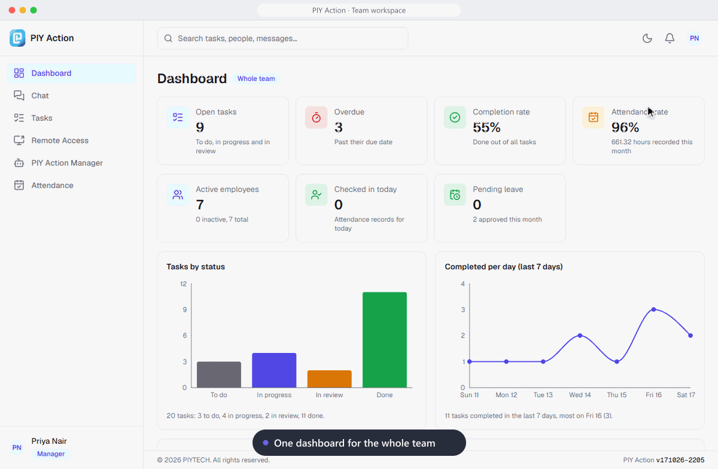The image size is (718, 469).
Task: Open notifications via the bell icon
Action: [x=670, y=38]
